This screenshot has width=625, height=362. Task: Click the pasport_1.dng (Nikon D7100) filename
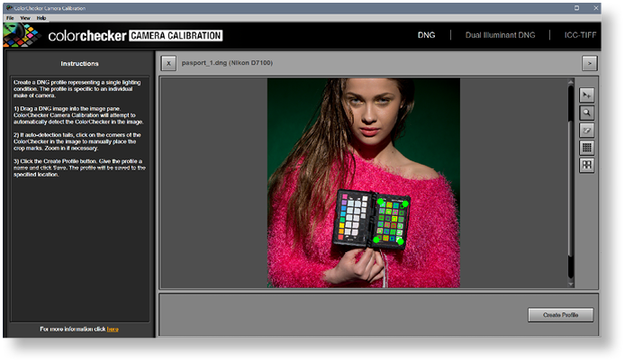(227, 63)
